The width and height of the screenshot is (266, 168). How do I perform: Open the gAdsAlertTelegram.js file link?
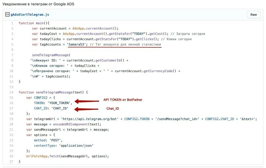pyautogui.click(x=30, y=15)
